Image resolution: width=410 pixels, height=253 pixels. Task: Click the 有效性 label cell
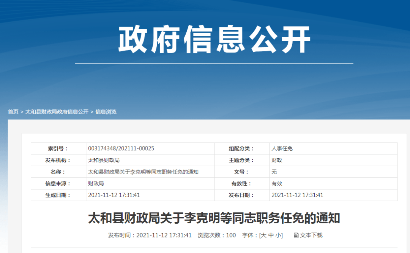click(241, 183)
